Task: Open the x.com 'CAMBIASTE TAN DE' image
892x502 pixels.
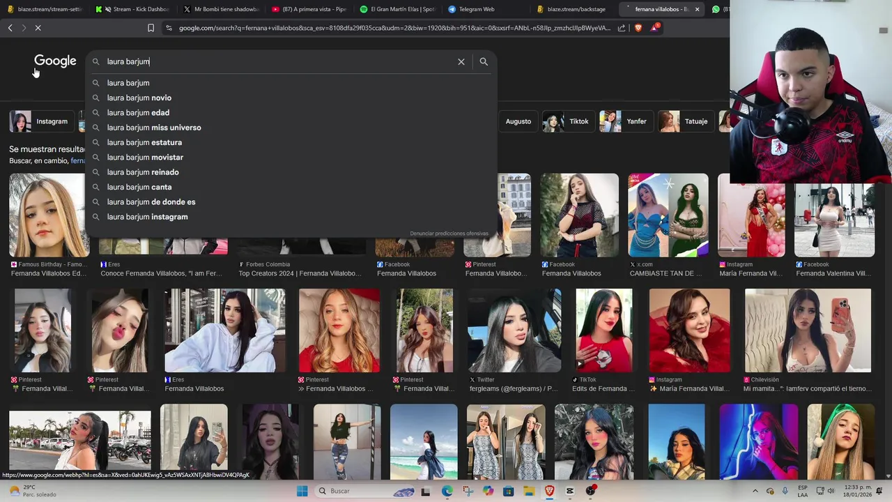Action: [668, 215]
